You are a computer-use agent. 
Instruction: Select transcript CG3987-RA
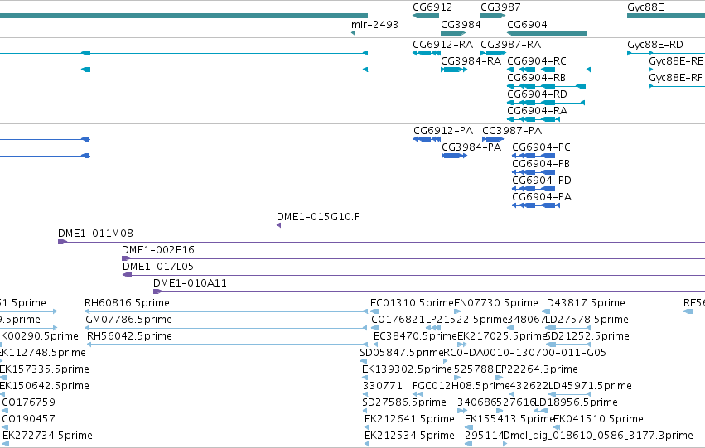coord(511,45)
